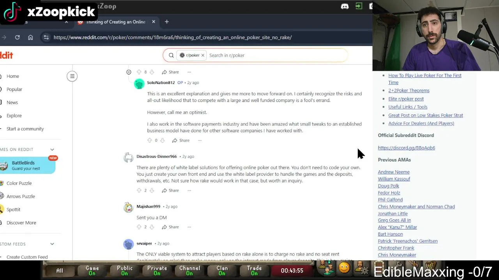This screenshot has width=499, height=280.
Task: Click the 00:43:55 timer in the game bar
Action: [292, 271]
